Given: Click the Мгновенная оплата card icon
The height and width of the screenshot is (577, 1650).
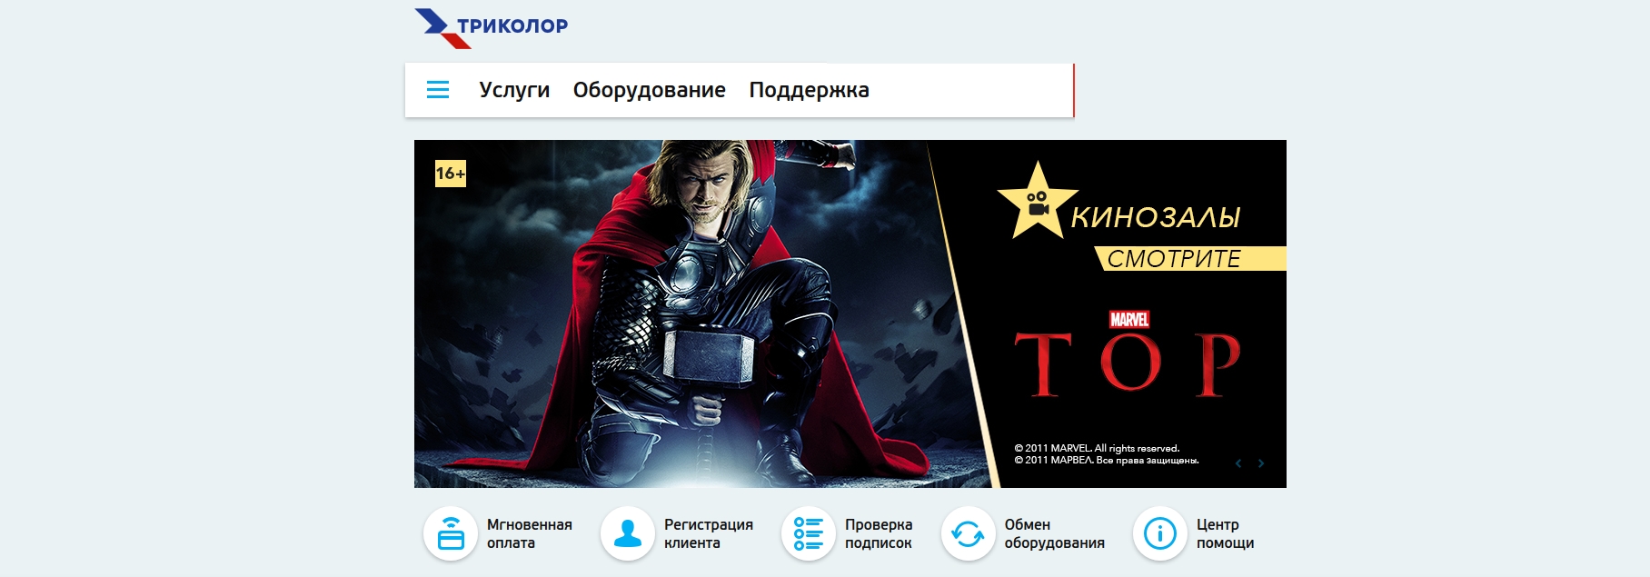Looking at the screenshot, I should tap(451, 533).
